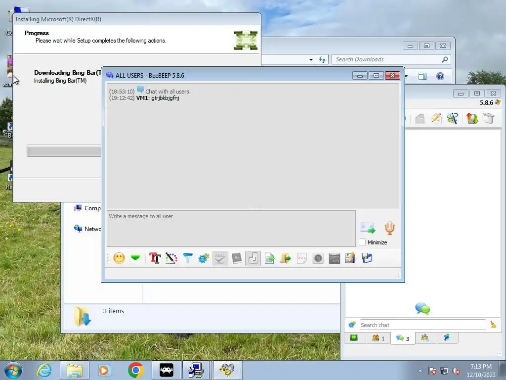Clear chat search with broom icon
Viewport: 506px width, 380px height.
[493, 325]
